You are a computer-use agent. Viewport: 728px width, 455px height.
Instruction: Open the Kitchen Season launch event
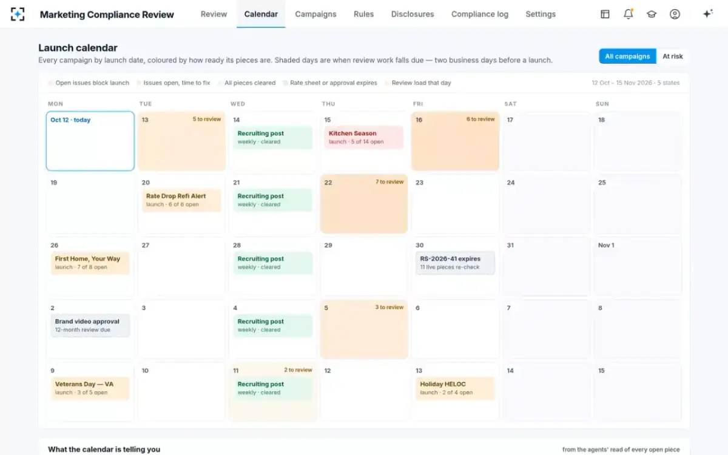(x=364, y=137)
